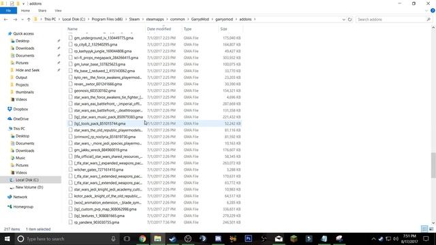This screenshot has height=245, width=436.
Task: Launch Chrome from the taskbar
Action: click(x=142, y=239)
